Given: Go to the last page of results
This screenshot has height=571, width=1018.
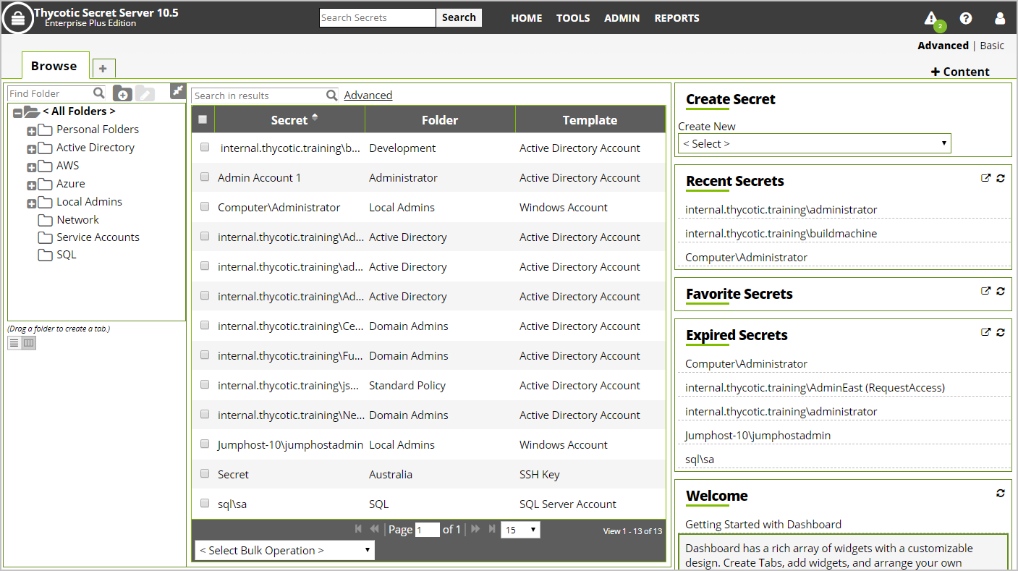Looking at the screenshot, I should tap(492, 529).
